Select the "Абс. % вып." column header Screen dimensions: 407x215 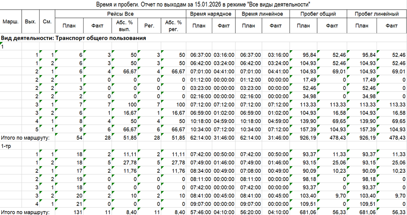pos(123,26)
